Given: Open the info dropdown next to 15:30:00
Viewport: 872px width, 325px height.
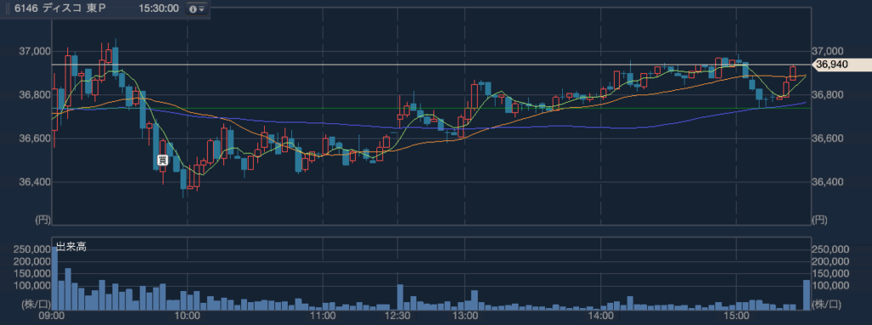Looking at the screenshot, I should [x=197, y=9].
